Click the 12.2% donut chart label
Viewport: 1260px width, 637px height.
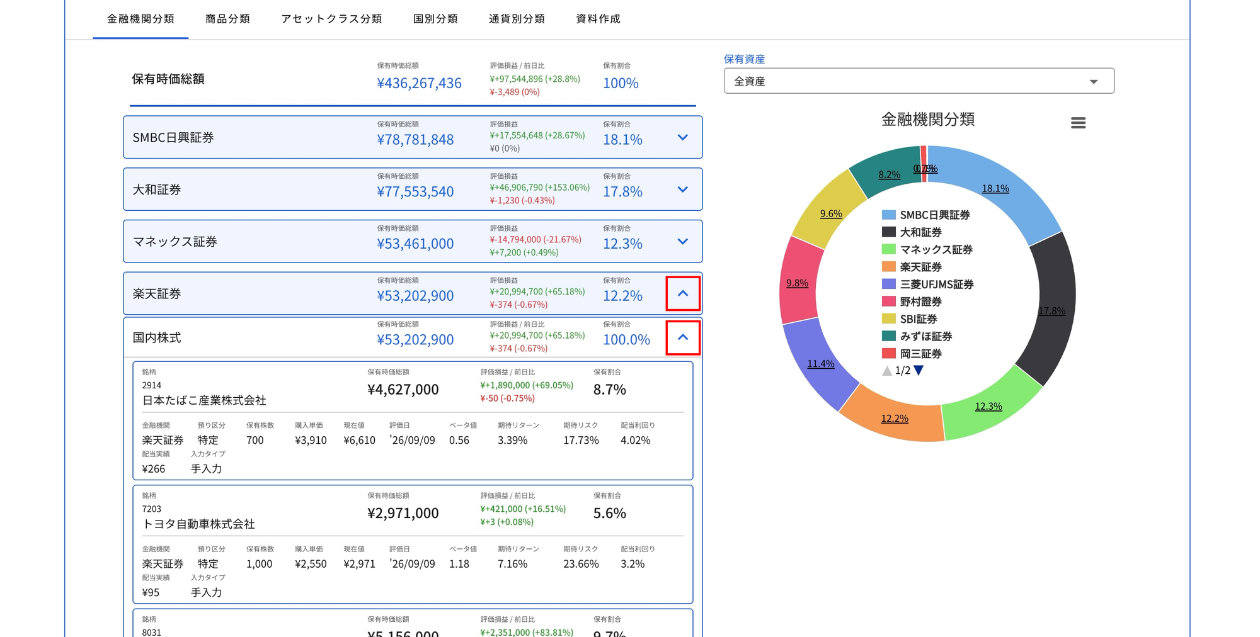[895, 419]
